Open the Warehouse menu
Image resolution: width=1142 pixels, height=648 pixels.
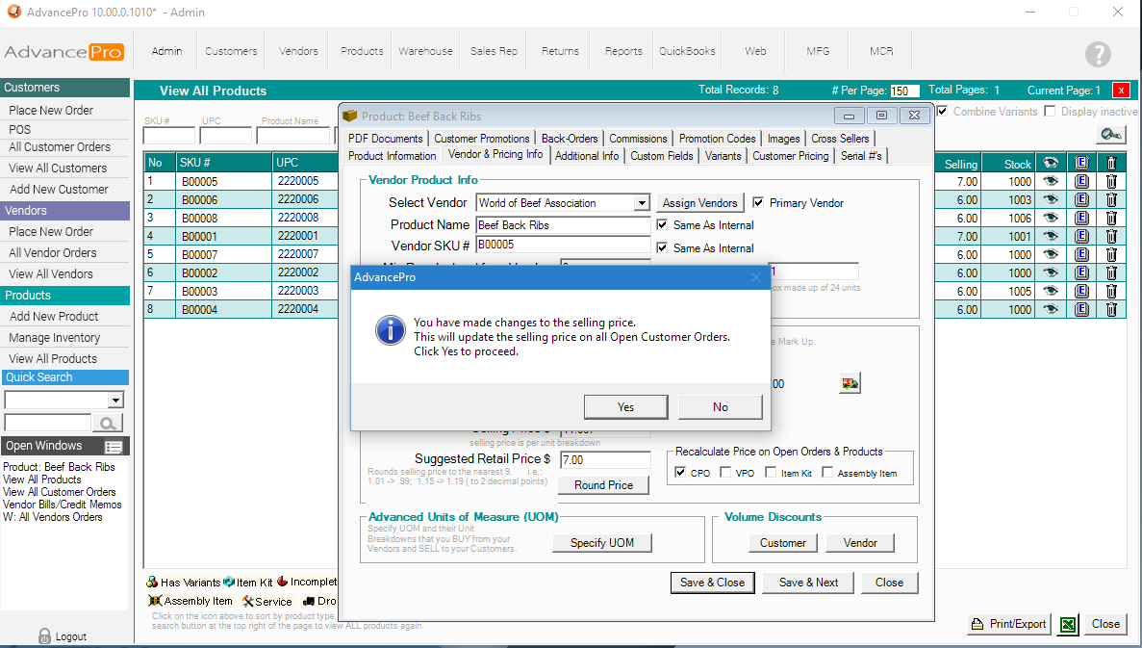point(425,51)
